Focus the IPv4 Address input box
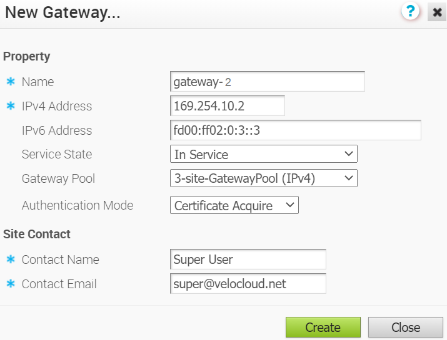 [x=227, y=106]
